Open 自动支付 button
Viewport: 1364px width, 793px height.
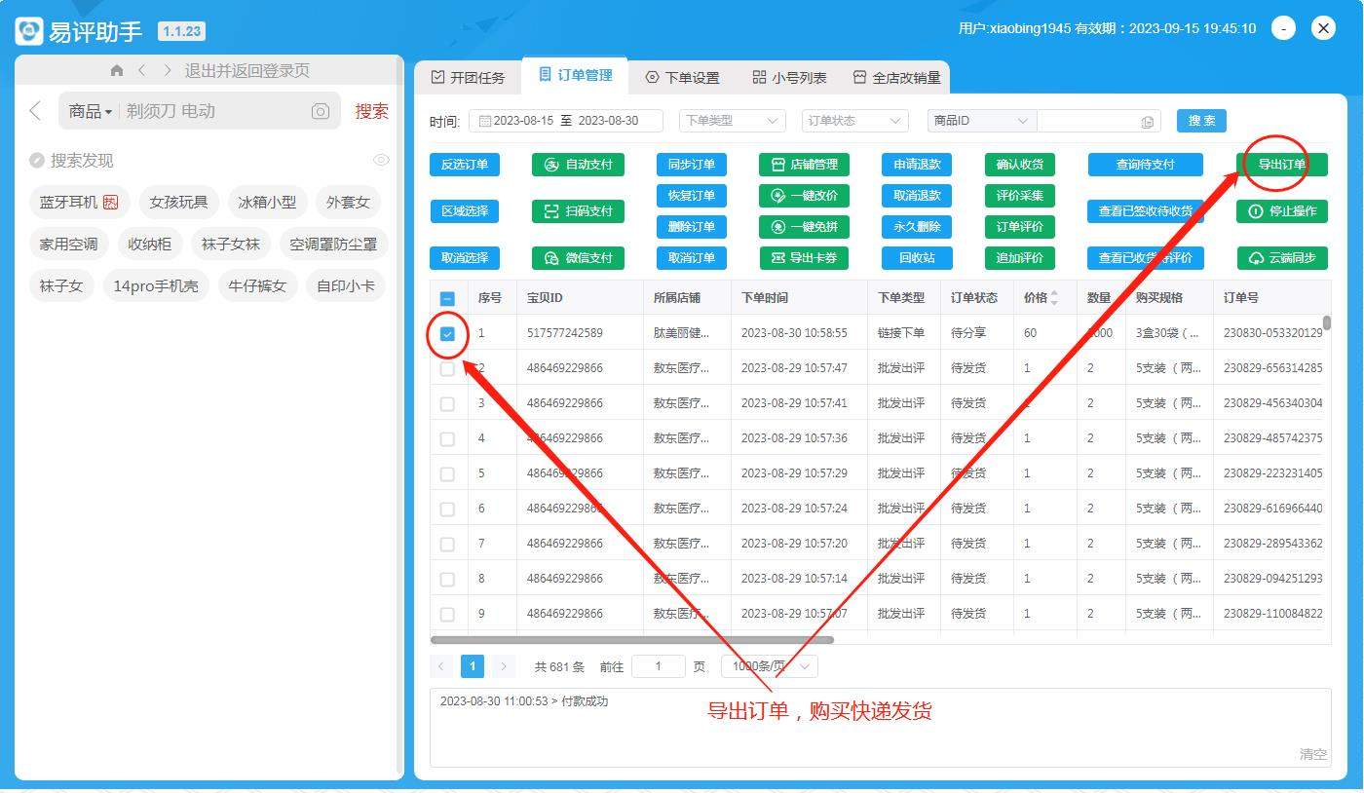(x=578, y=165)
